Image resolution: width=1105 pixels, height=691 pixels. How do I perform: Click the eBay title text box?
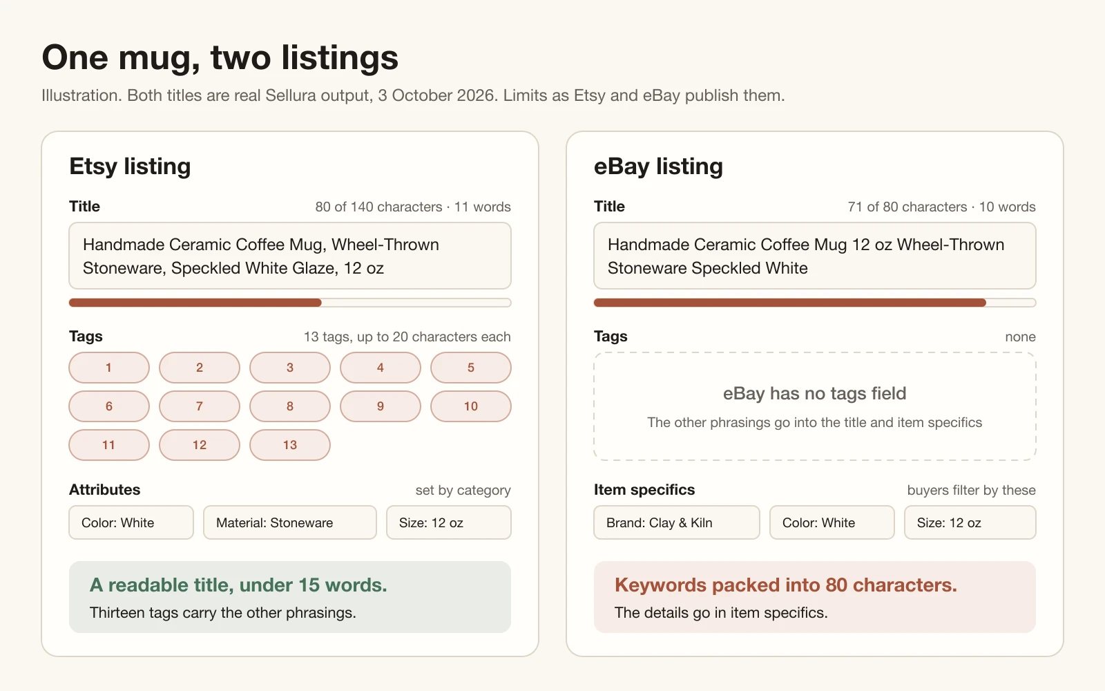(x=815, y=256)
